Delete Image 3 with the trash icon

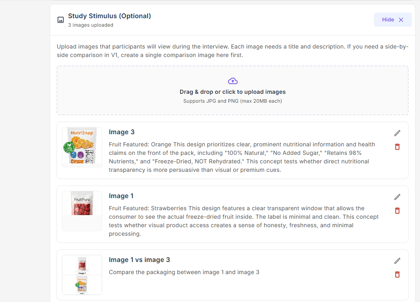[x=397, y=147]
